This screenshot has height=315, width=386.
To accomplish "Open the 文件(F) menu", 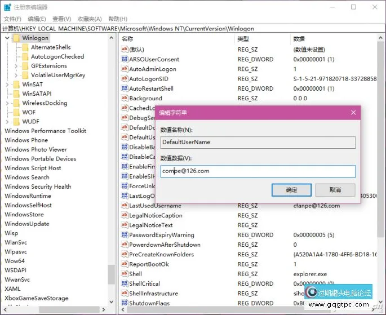I will pyautogui.click(x=12, y=19).
